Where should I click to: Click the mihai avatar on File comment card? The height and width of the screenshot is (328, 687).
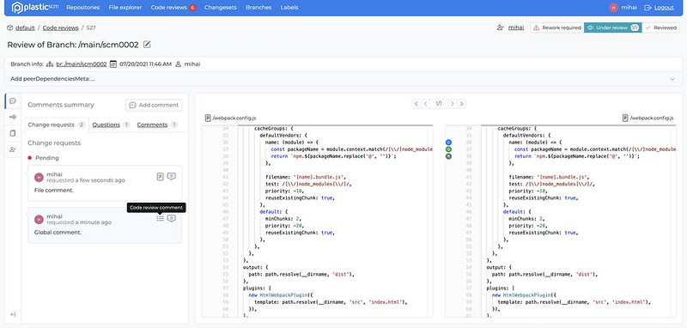click(39, 178)
